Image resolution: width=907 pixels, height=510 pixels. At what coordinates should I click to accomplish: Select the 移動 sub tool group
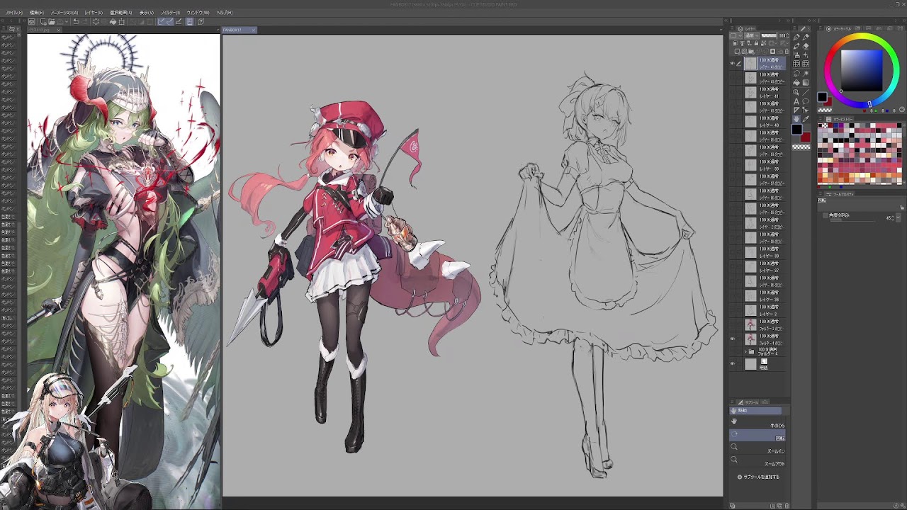pyautogui.click(x=755, y=410)
